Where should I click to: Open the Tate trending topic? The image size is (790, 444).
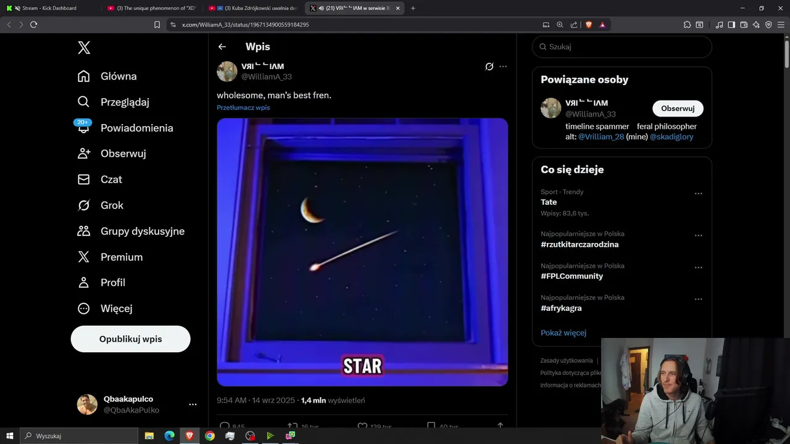(x=549, y=202)
